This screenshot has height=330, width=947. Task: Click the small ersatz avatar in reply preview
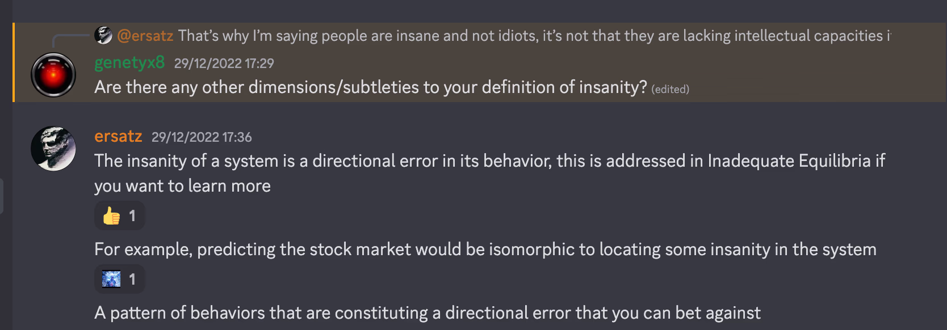point(103,35)
